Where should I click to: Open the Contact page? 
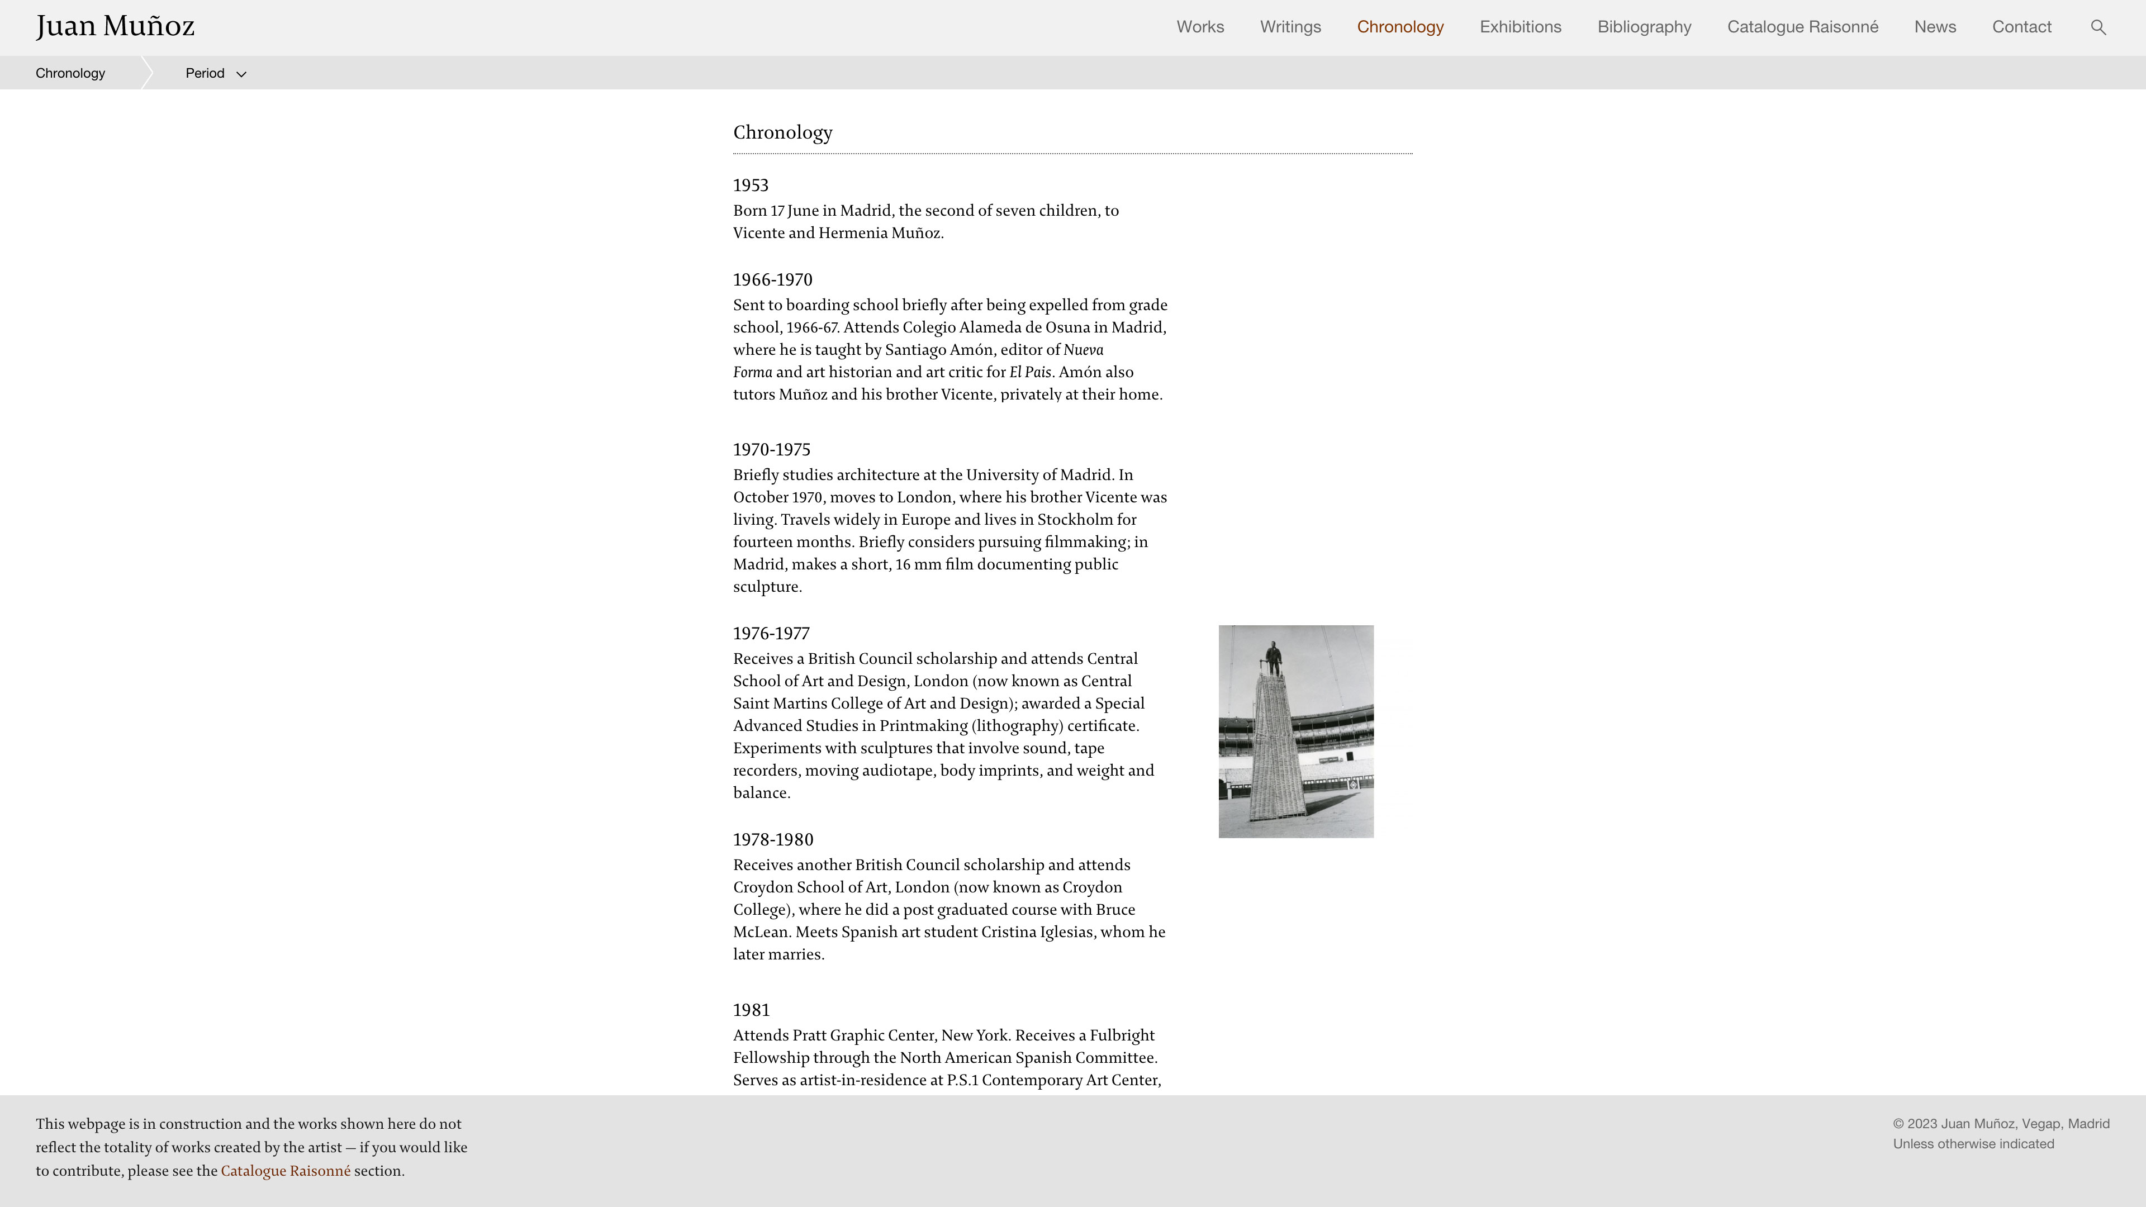[2021, 27]
